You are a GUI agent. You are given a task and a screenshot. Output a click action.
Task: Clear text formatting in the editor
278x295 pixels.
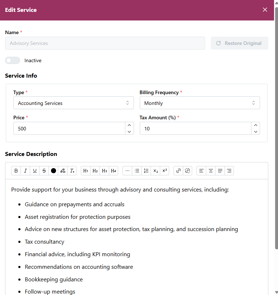[72, 171]
